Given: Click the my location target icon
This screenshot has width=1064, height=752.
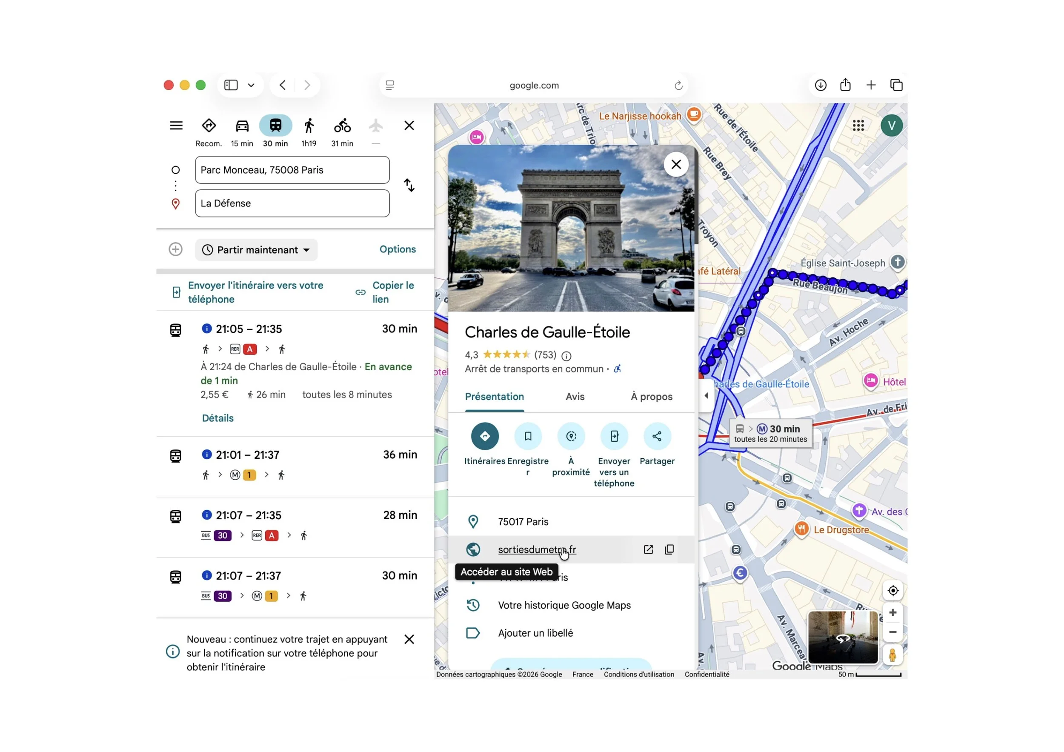Looking at the screenshot, I should click(892, 591).
